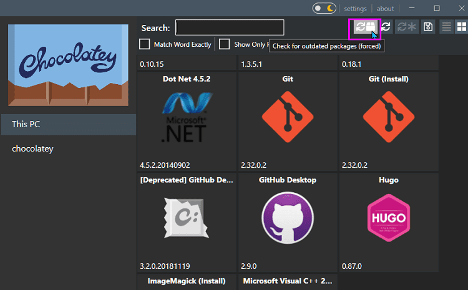This screenshot has width=468, height=290.
Task: Tick the Show Only checkbox
Action: tap(224, 44)
